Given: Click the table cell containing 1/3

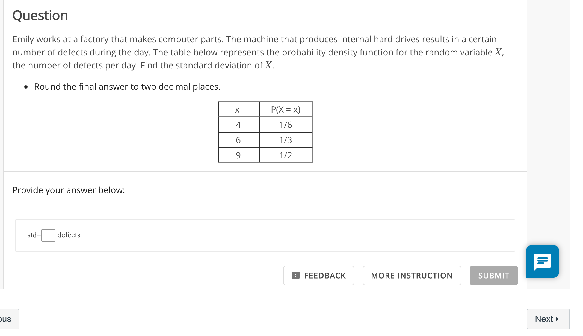Looking at the screenshot, I should pyautogui.click(x=285, y=140).
